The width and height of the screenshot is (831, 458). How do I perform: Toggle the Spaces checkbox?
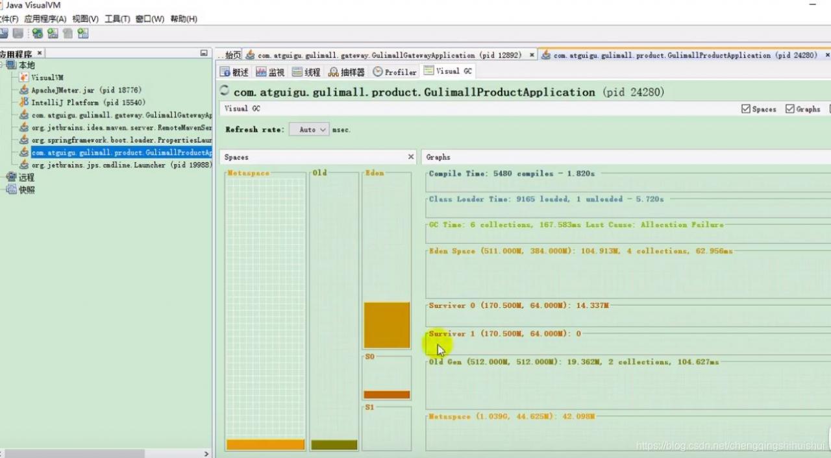pyautogui.click(x=746, y=109)
